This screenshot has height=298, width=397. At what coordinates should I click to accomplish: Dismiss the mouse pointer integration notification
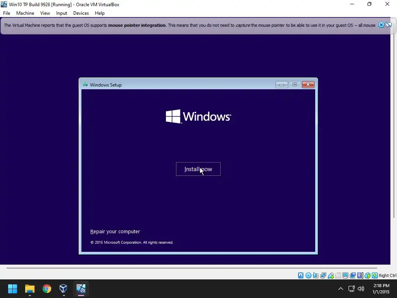(381, 25)
